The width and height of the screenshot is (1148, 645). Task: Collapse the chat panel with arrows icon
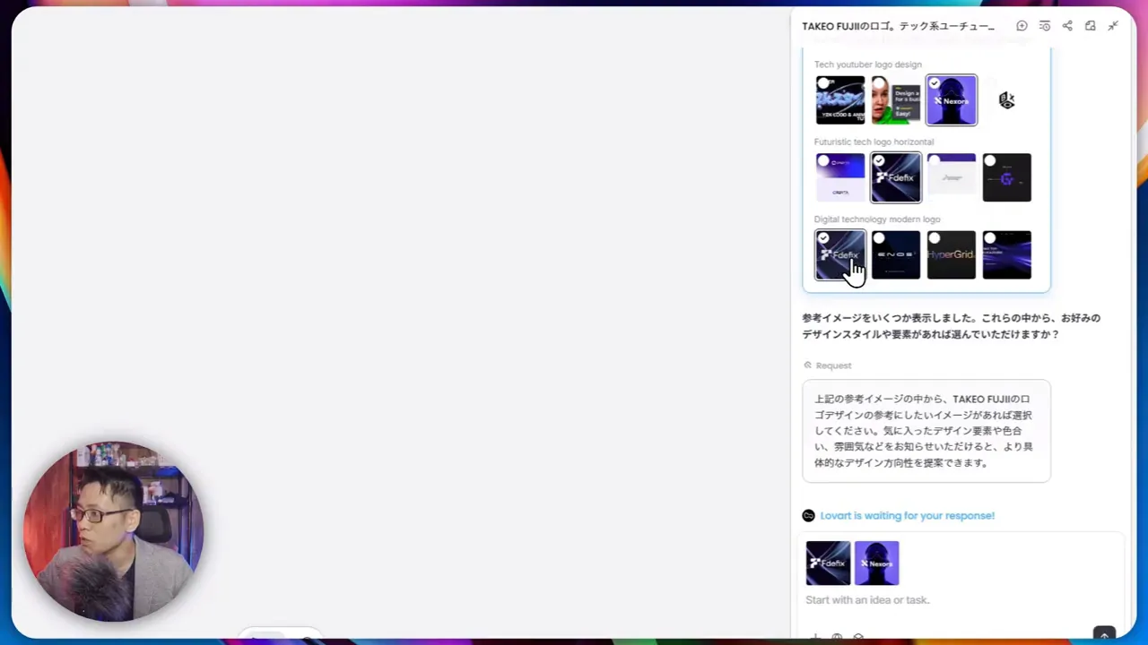tap(1113, 26)
